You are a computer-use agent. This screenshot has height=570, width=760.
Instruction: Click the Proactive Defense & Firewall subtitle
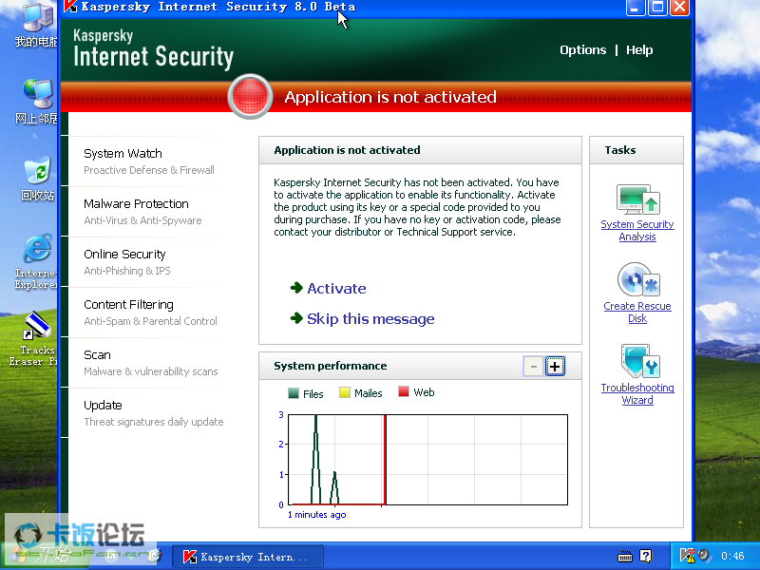pos(149,170)
